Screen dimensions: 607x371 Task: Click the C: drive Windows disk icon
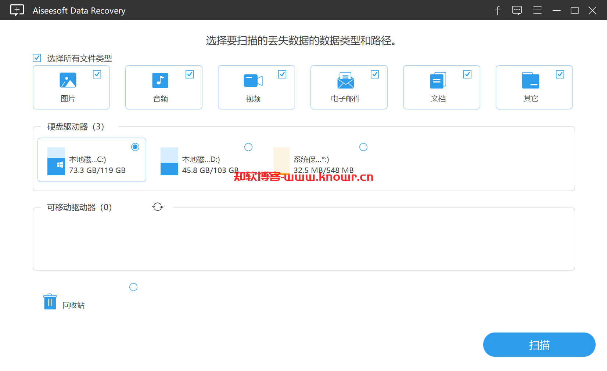coord(56,161)
